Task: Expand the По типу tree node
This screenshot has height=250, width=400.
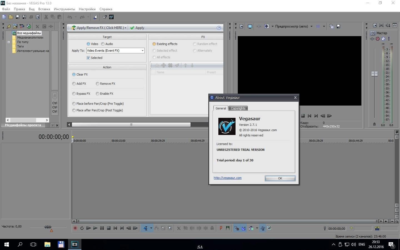Action: pyautogui.click(x=9, y=42)
